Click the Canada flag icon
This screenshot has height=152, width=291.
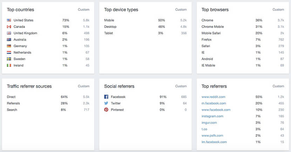9,27
